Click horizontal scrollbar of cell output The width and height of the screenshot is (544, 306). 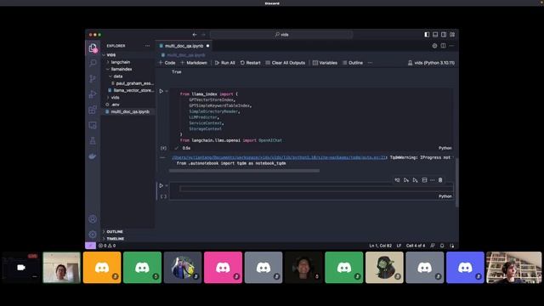tap(244, 170)
